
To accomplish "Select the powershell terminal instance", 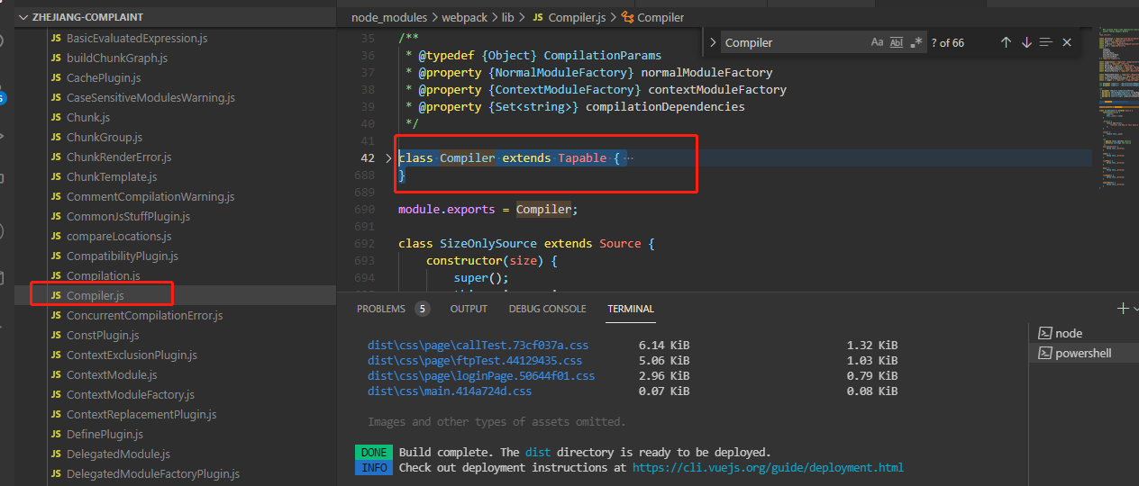I will (x=1084, y=354).
